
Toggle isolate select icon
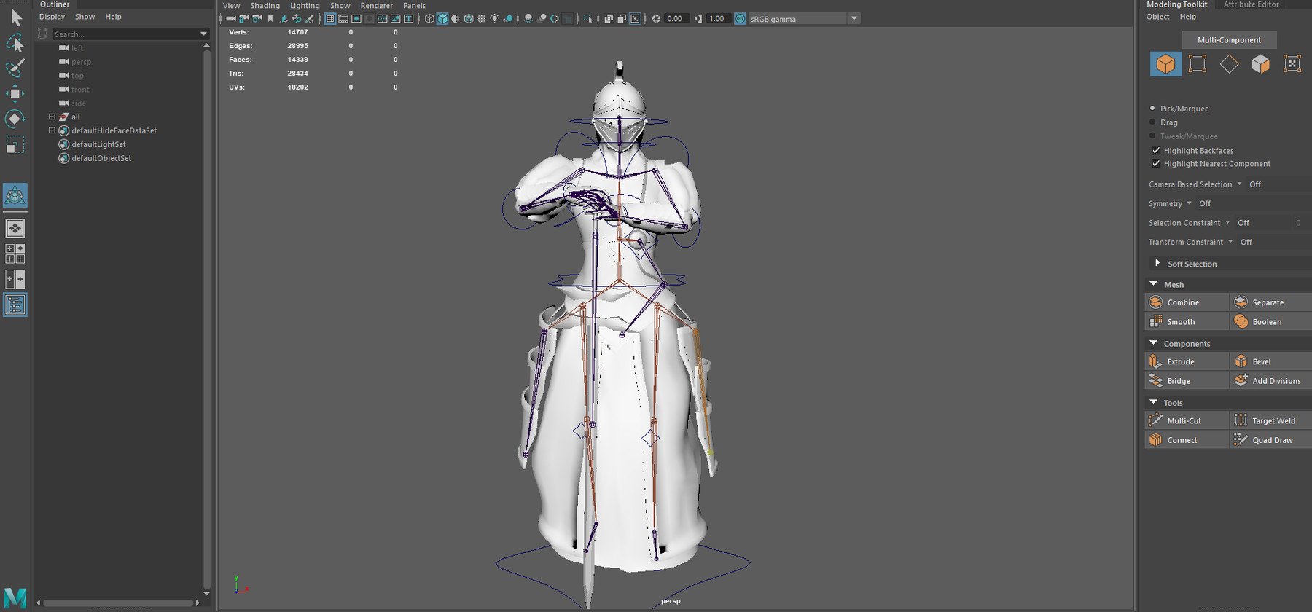pyautogui.click(x=588, y=18)
